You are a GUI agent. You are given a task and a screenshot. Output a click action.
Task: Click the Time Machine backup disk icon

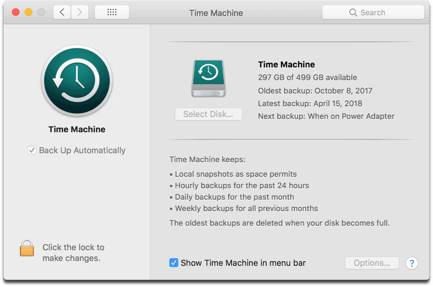coord(209,79)
